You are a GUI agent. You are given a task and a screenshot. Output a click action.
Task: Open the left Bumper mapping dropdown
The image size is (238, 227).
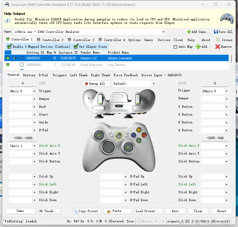(x=34, y=99)
